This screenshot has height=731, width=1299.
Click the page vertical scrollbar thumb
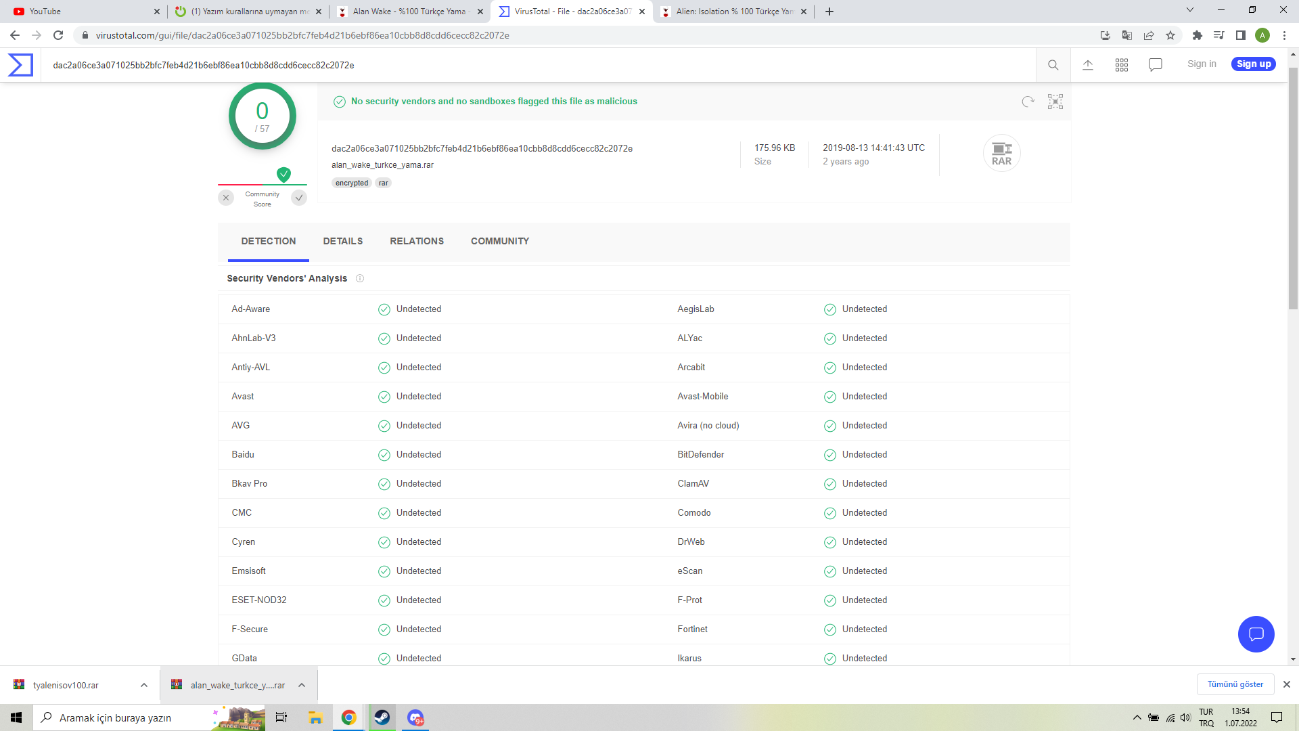[x=1293, y=188]
